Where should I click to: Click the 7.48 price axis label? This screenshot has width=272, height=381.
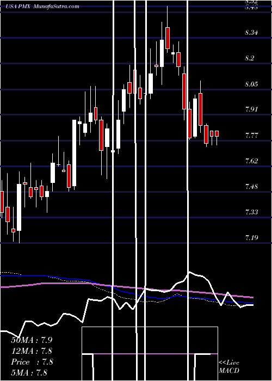tap(252, 186)
